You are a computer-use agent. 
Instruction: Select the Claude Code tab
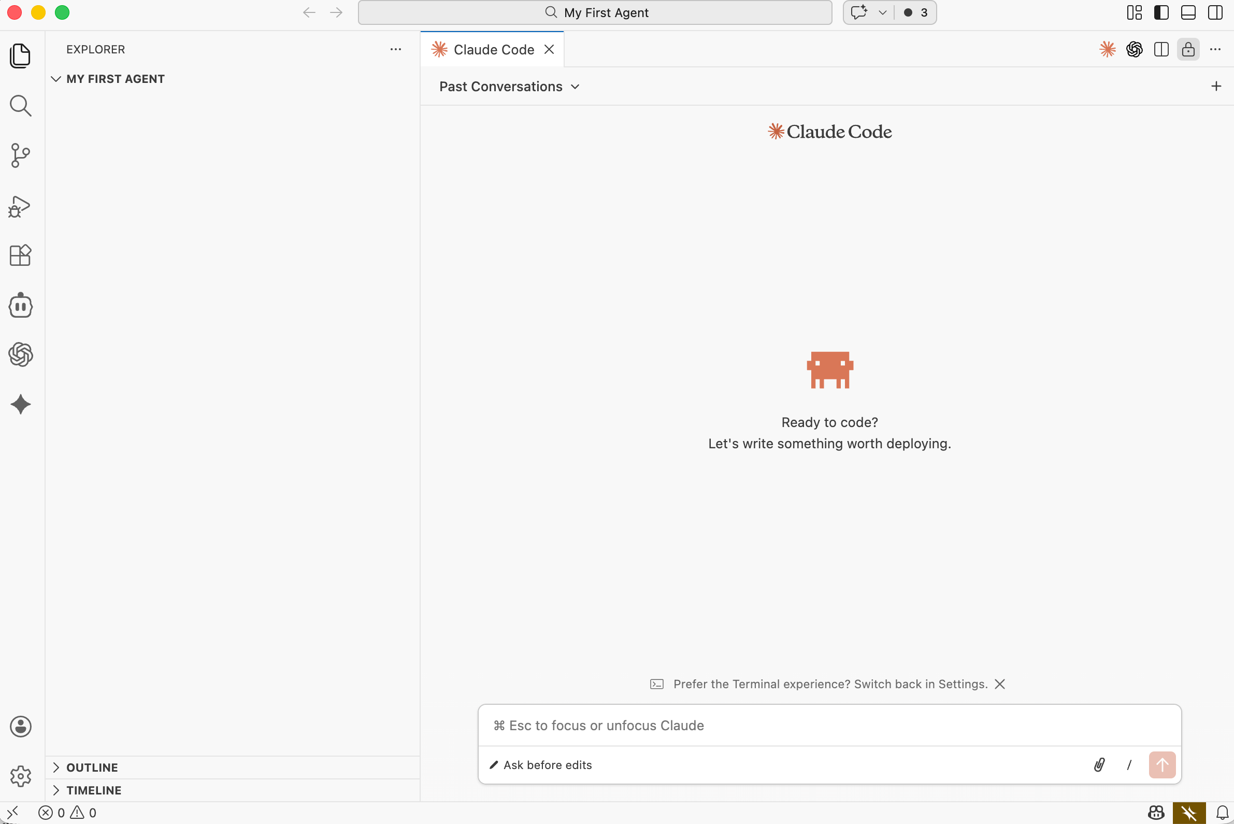click(x=493, y=49)
